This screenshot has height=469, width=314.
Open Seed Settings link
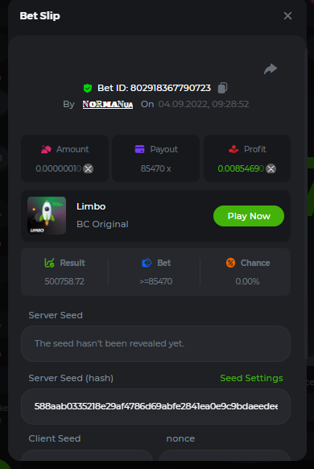(x=251, y=378)
